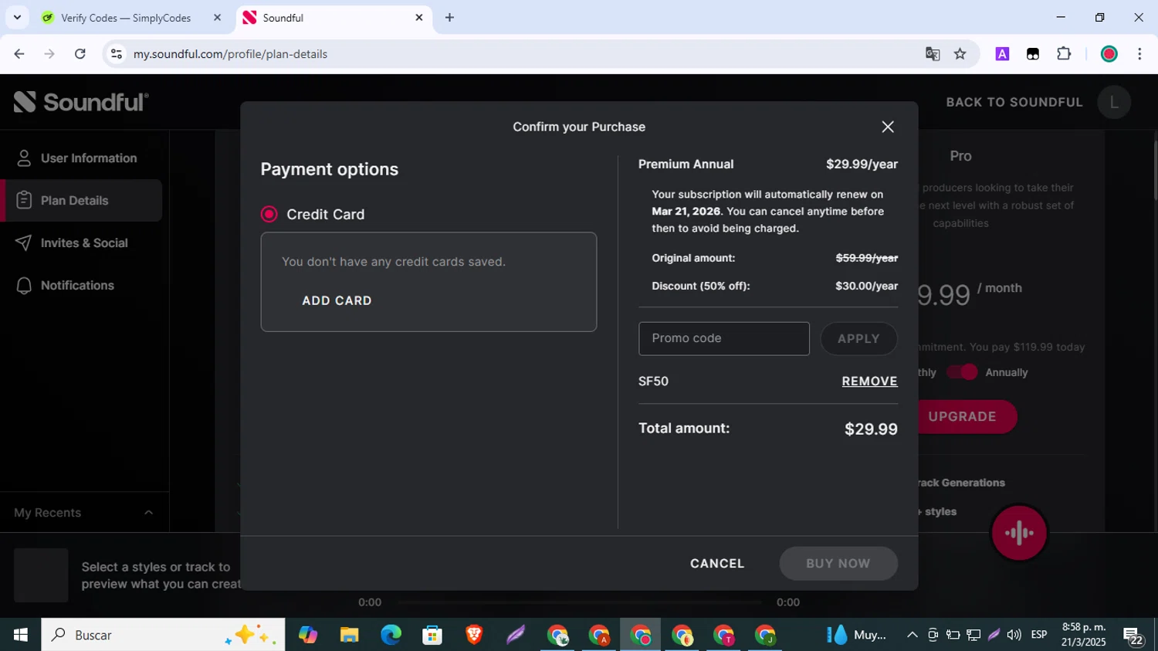Click the Plan Details clipboard icon
Screen dimensions: 1158x651
pos(24,201)
